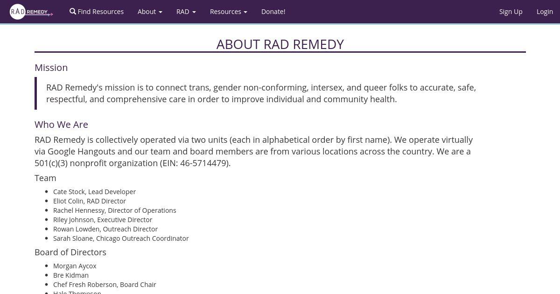Go to Sign Up
560x294 pixels.
pyautogui.click(x=511, y=12)
